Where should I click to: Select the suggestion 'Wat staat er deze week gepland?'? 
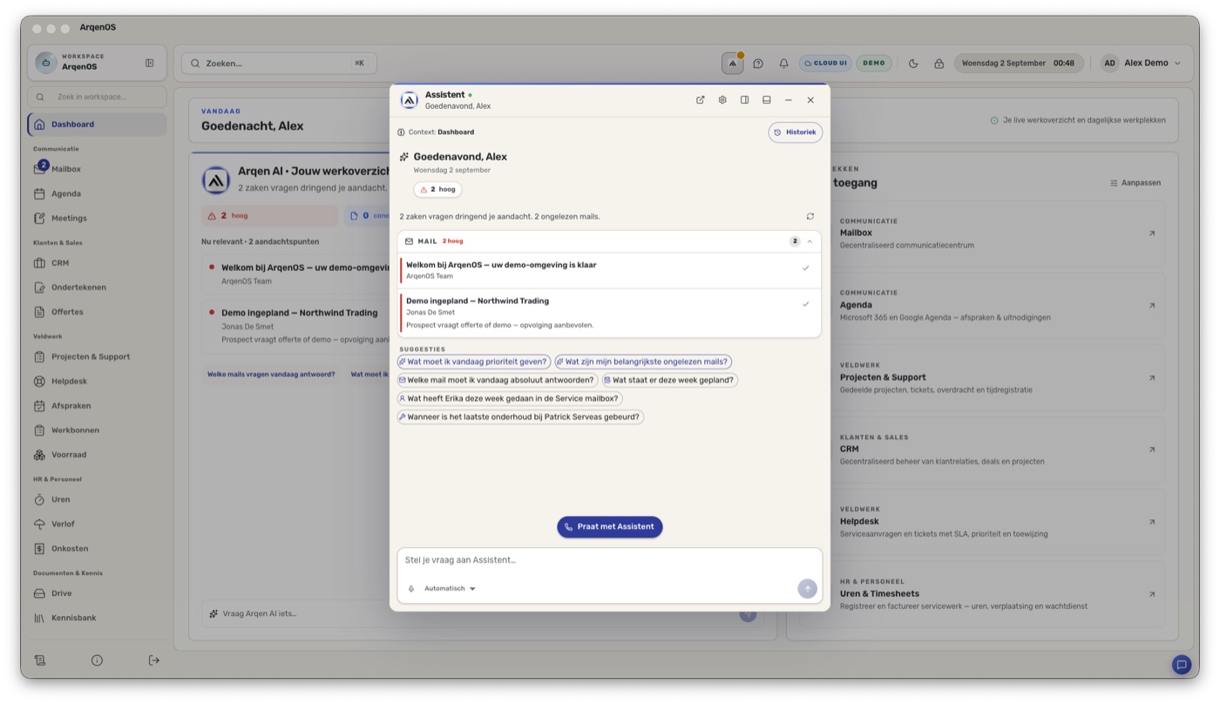click(x=670, y=380)
